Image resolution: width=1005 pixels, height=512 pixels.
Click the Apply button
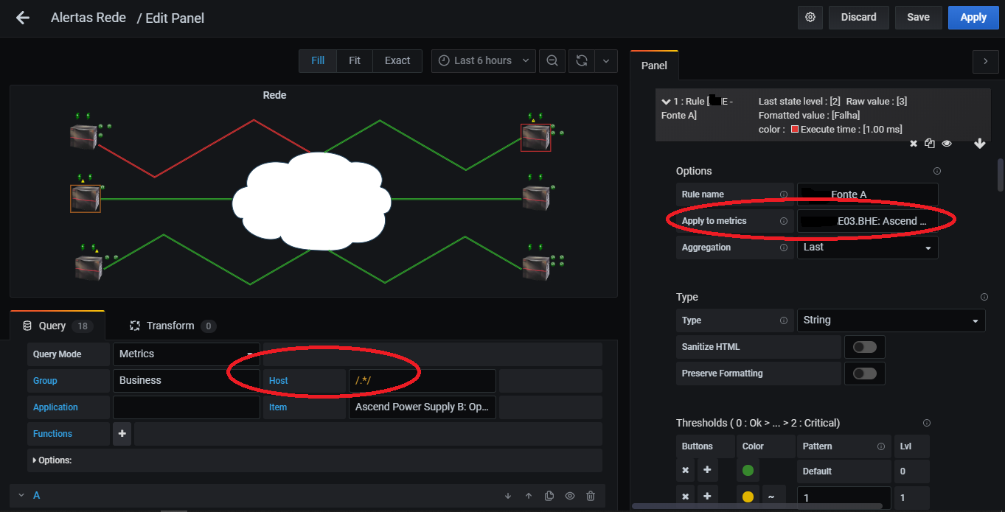pos(973,17)
